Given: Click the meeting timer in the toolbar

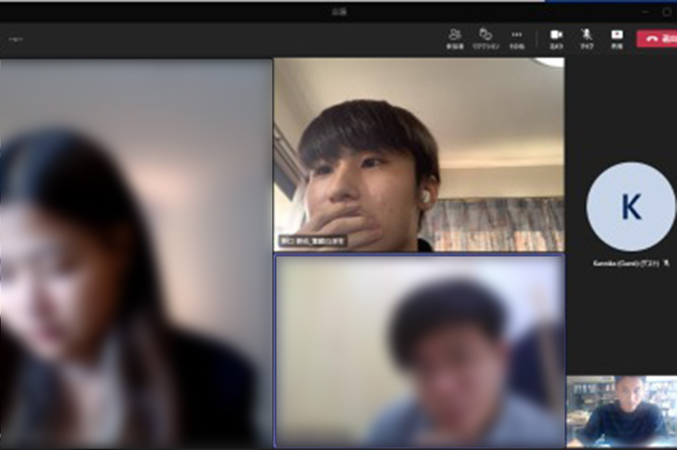Looking at the screenshot, I should [16, 39].
